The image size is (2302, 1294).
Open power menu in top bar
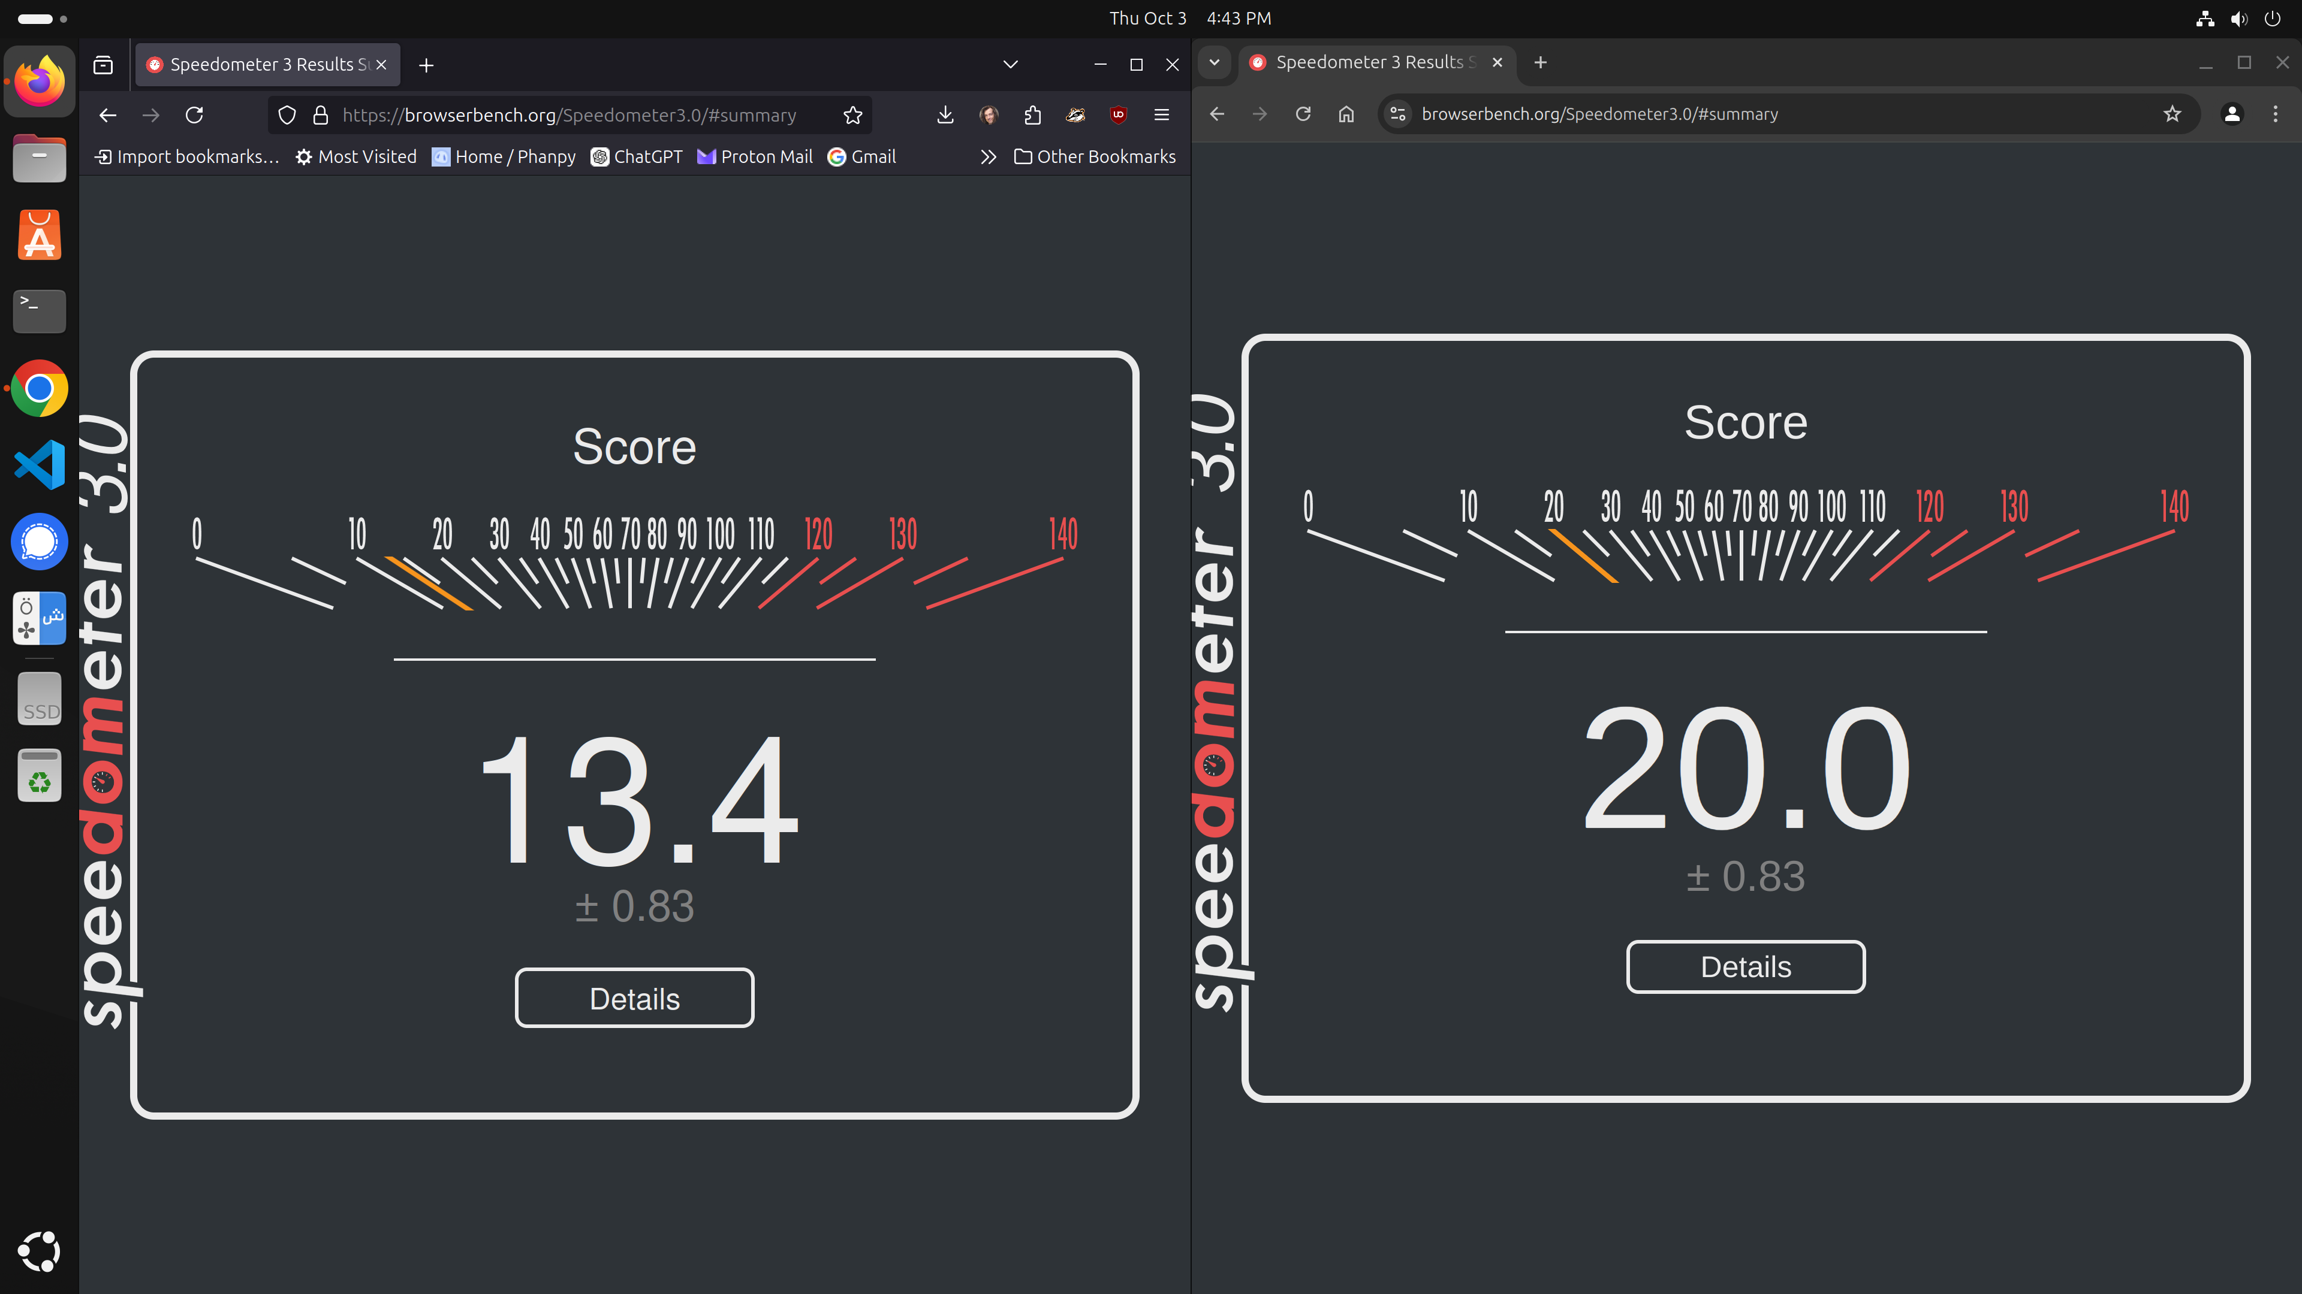coord(2273,18)
